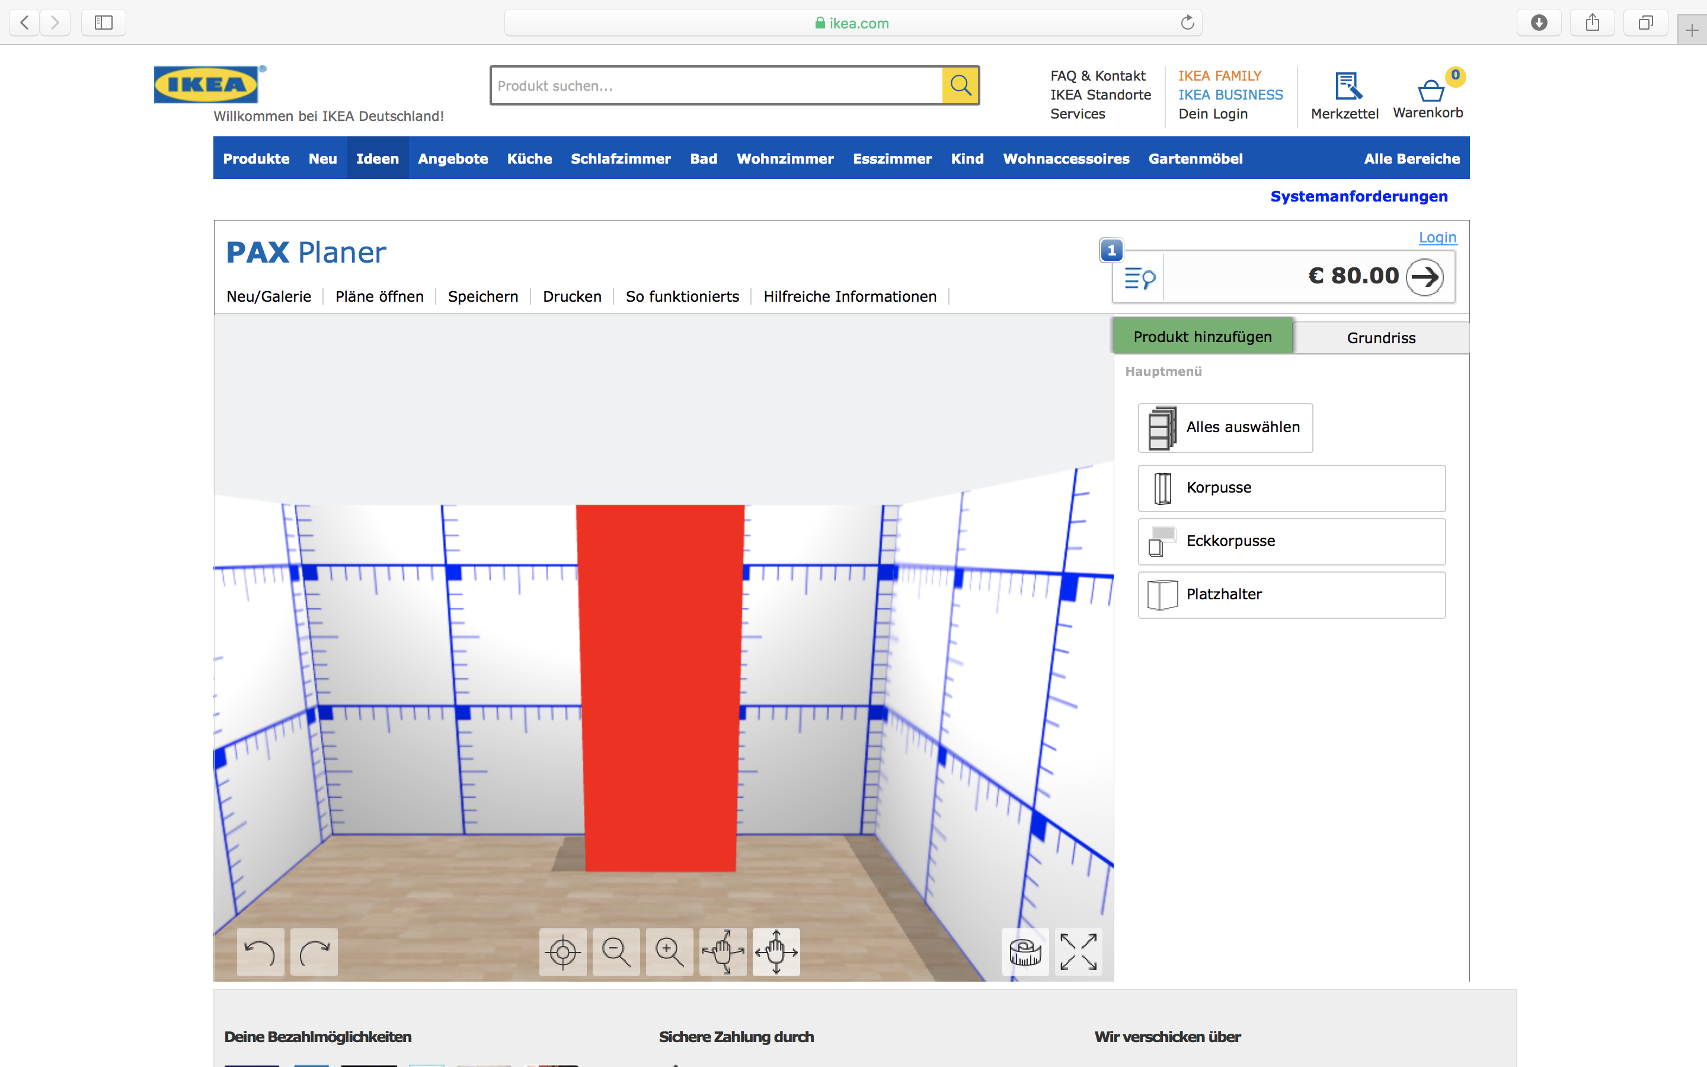Screen dimensions: 1707x1067
Task: Open the Korpusse category
Action: pos(1291,488)
